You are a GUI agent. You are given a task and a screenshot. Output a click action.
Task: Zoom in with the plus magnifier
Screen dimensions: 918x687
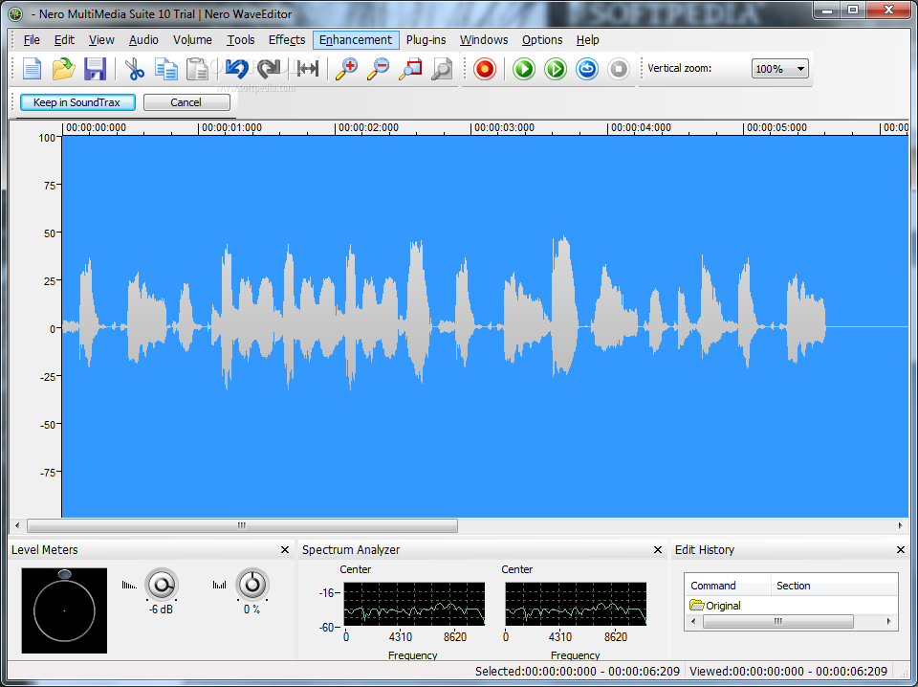pos(346,69)
